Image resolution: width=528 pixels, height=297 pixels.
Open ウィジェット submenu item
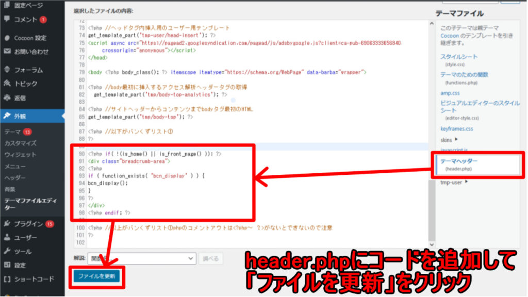tap(20, 155)
